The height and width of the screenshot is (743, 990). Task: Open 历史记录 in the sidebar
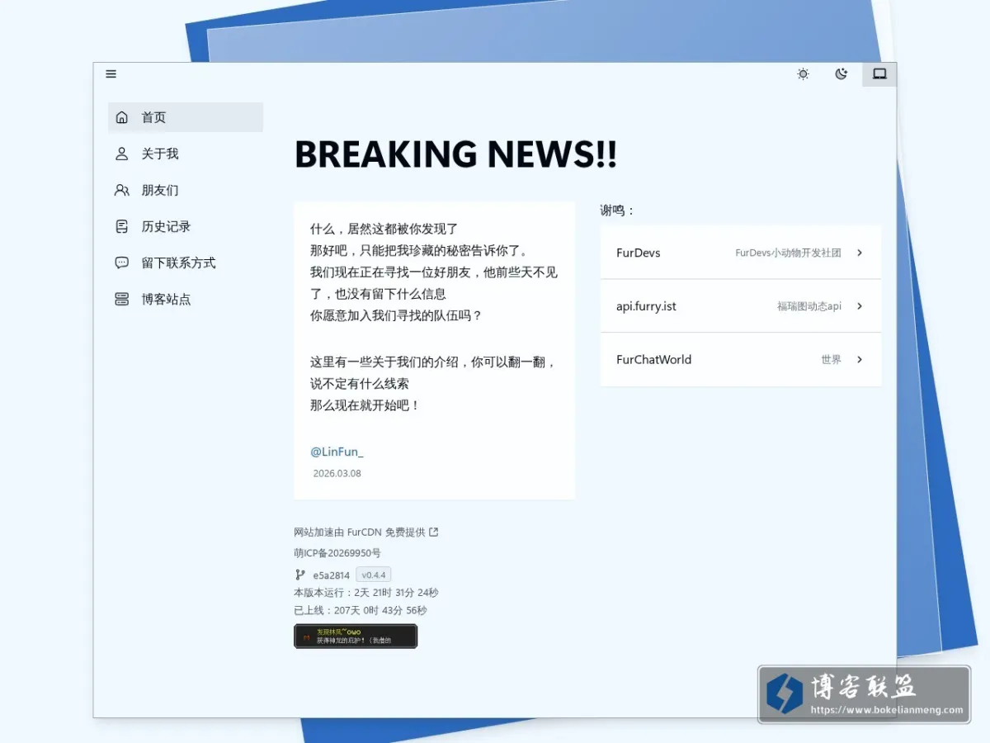pyautogui.click(x=186, y=226)
